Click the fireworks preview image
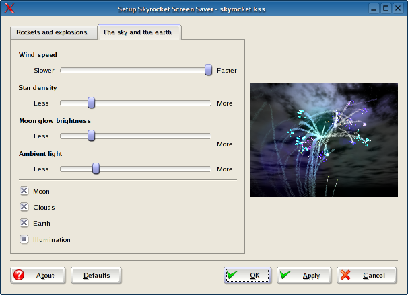Image resolution: width=408 pixels, height=295 pixels. point(324,140)
